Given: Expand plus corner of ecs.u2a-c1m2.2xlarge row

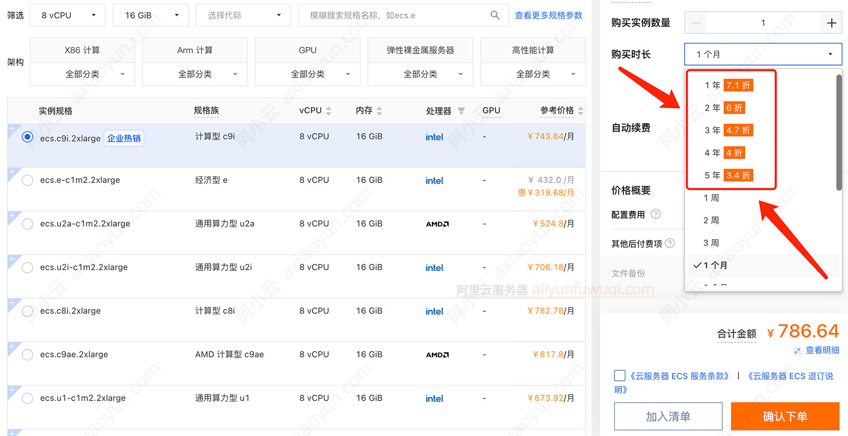Looking at the screenshot, I should (x=12, y=215).
